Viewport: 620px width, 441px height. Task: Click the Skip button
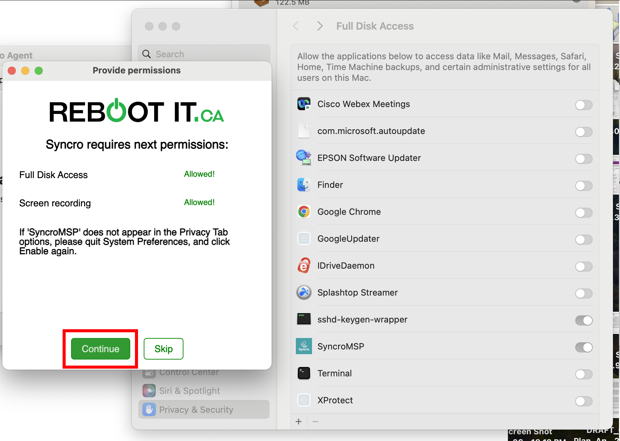pos(164,349)
